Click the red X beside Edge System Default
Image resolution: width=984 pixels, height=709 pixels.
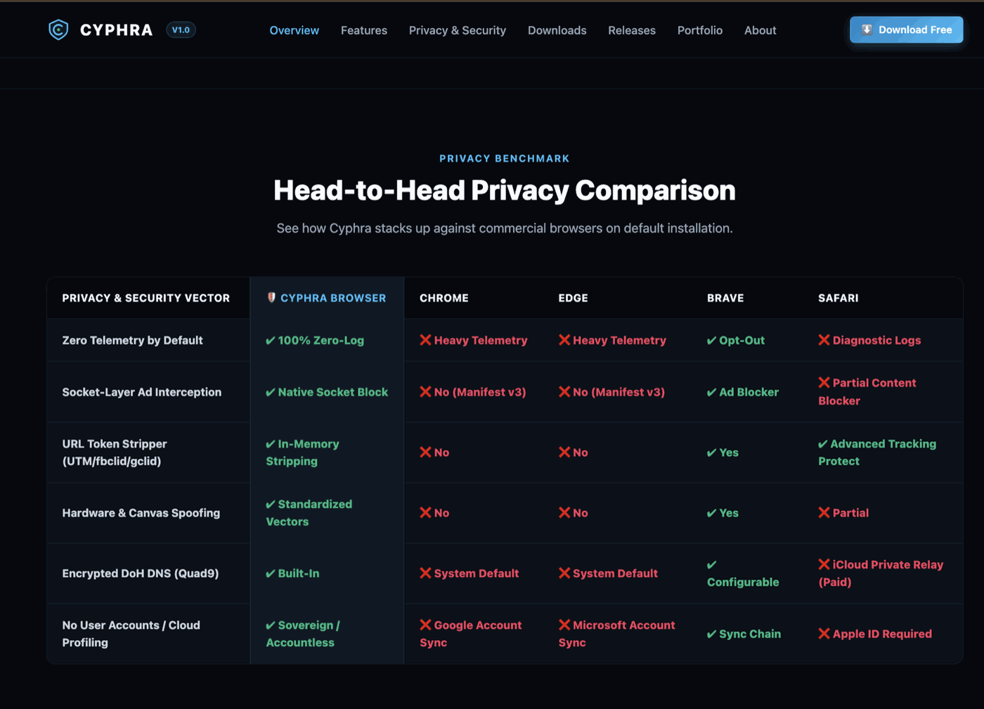[x=564, y=573]
